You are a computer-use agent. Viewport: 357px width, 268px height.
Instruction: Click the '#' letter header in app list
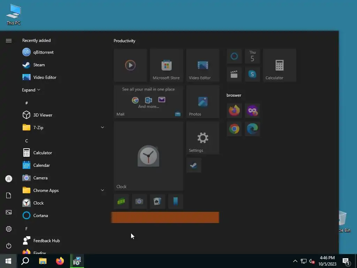[x=26, y=103]
